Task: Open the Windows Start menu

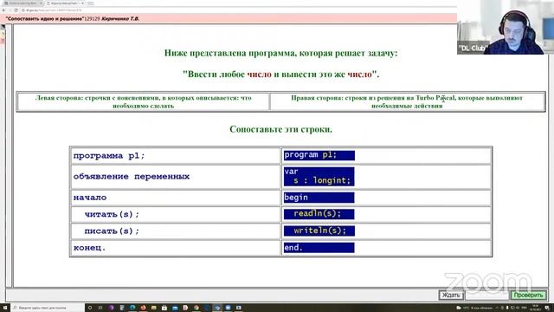Action: tap(5, 308)
